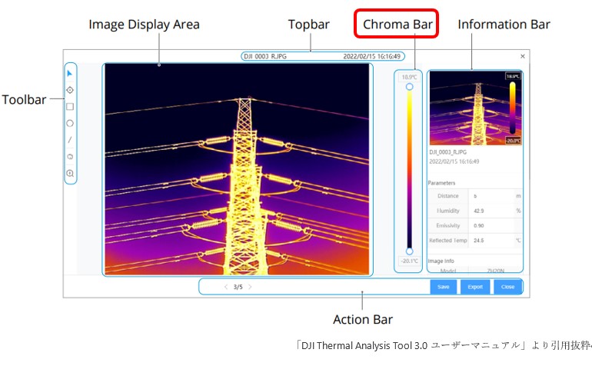Select the line measurement tool

coord(70,140)
